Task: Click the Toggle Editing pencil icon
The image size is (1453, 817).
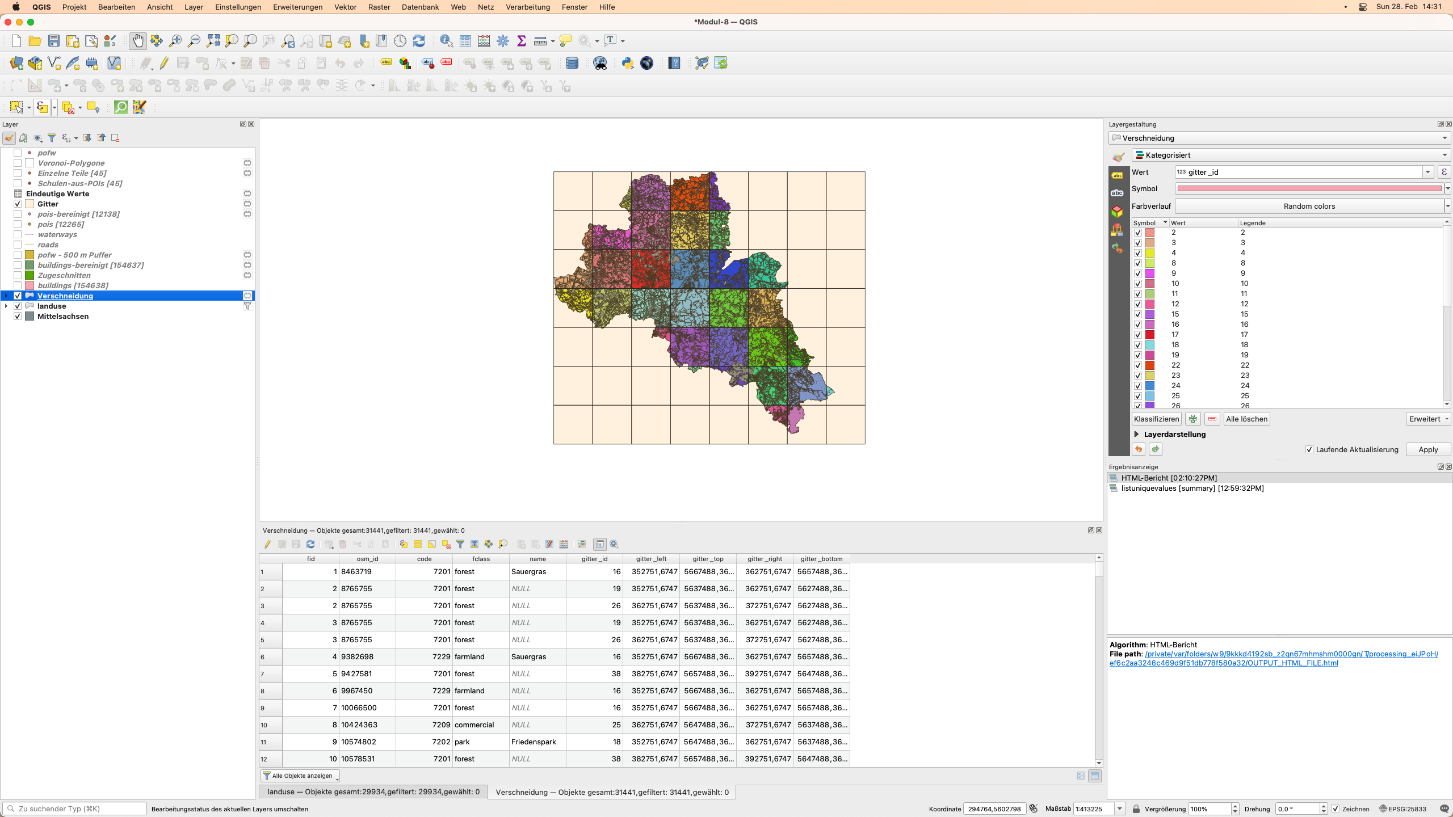Action: pyautogui.click(x=165, y=63)
